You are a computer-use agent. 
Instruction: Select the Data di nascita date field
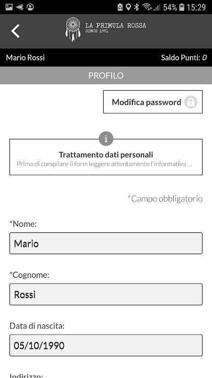(106, 345)
